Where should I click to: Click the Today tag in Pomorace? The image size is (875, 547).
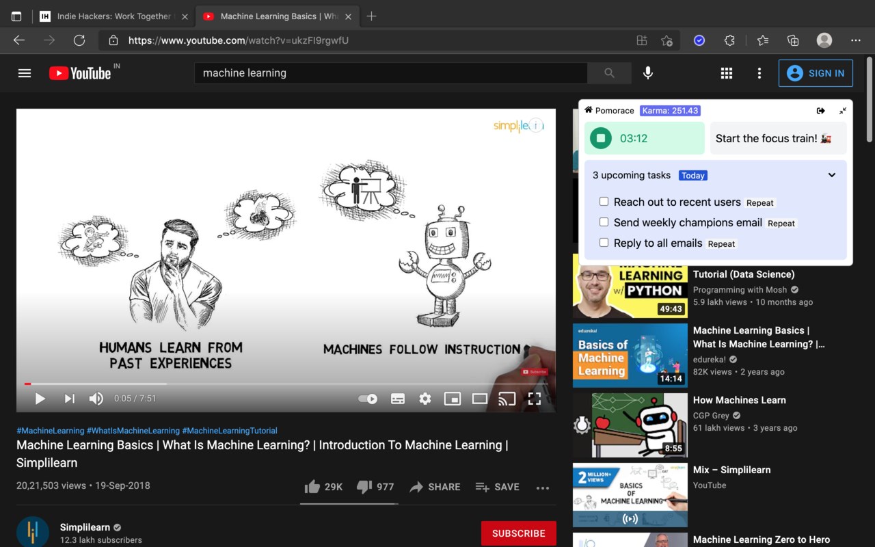(x=692, y=176)
